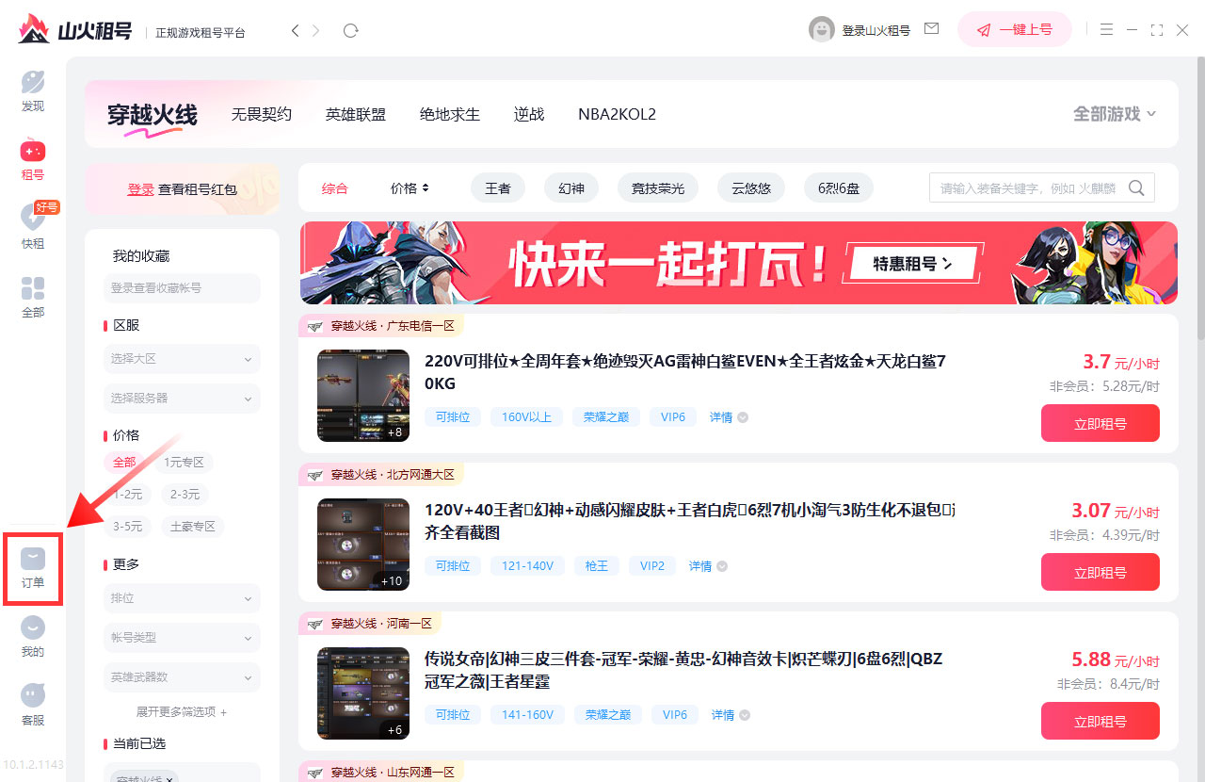Click the search magnifier icon
Image resolution: width=1205 pixels, height=782 pixels.
[1136, 187]
